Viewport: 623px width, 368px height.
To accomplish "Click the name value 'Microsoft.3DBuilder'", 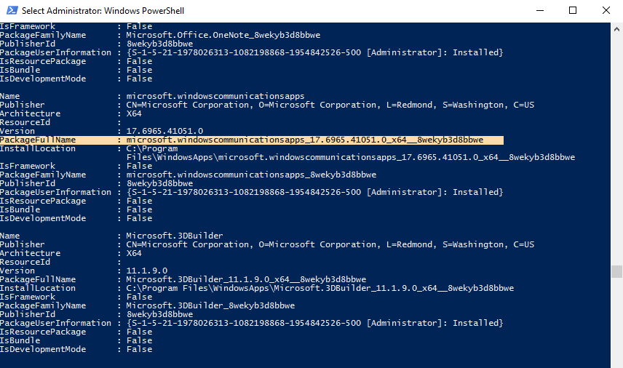I will (175, 236).
